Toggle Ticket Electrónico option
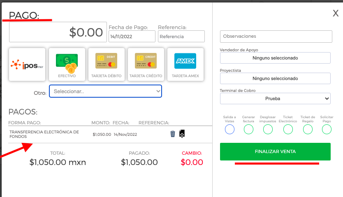The width and height of the screenshot is (343, 197). pos(288,129)
